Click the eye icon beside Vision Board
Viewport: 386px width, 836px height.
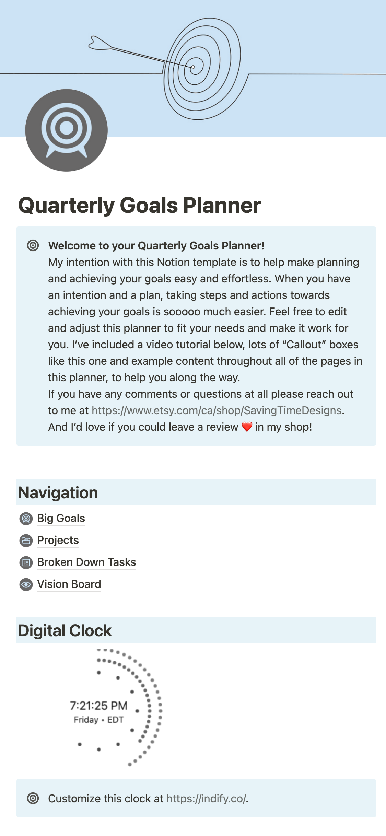tap(26, 584)
